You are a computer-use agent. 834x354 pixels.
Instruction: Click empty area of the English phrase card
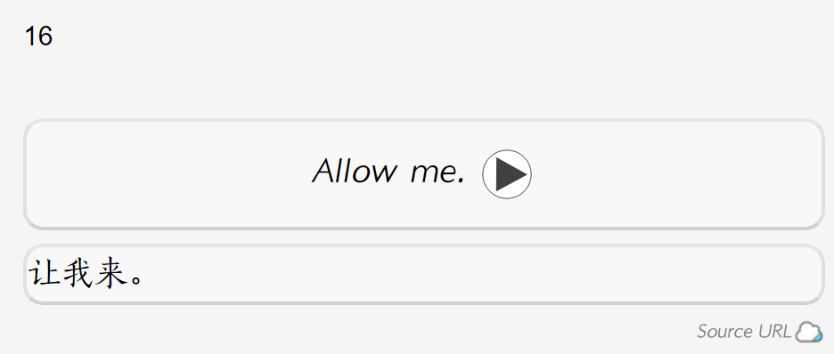click(x=159, y=174)
